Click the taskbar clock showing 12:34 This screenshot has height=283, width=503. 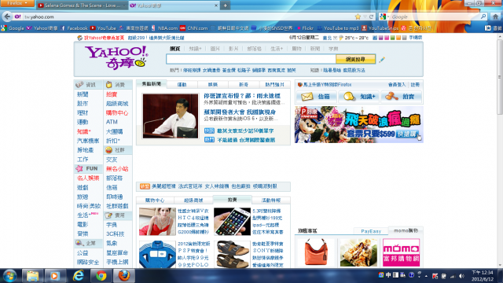(482, 276)
